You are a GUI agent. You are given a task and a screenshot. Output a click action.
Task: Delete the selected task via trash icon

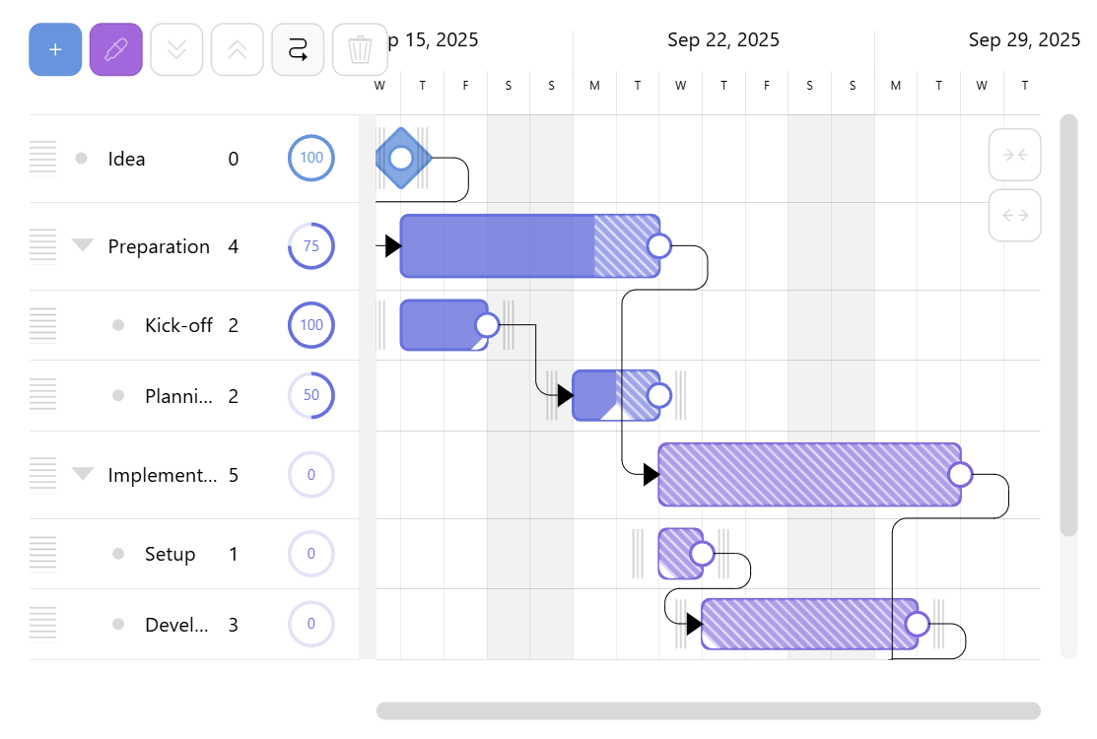360,49
